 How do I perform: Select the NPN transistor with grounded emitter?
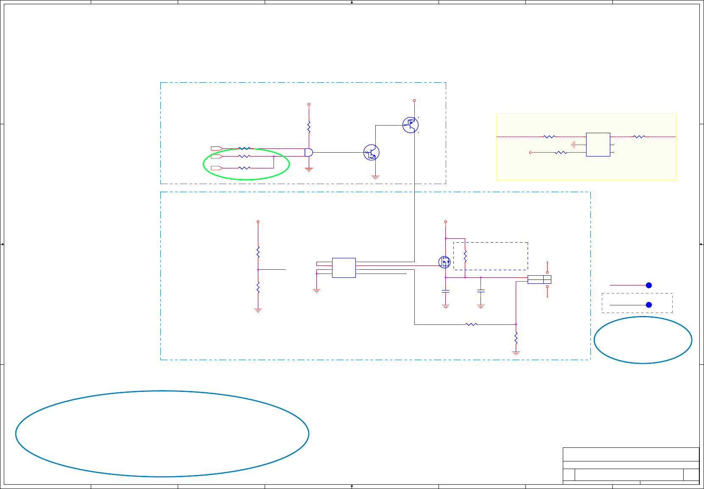(x=372, y=153)
